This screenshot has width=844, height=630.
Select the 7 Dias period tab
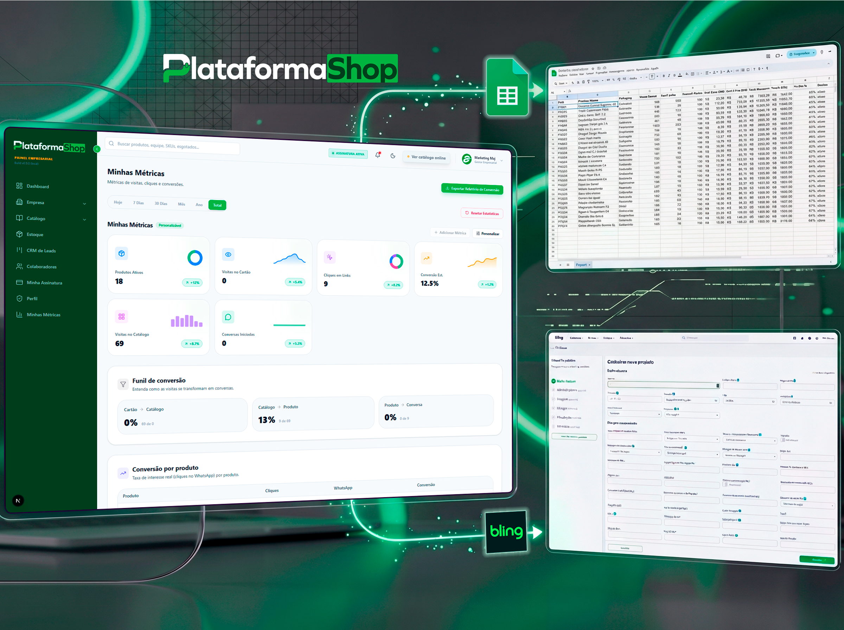(139, 203)
